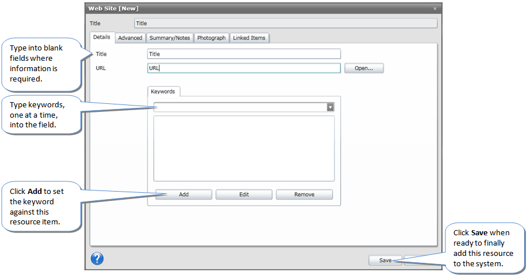Click the keyword entry combo box
The height and width of the screenshot is (276, 527).
240,107
